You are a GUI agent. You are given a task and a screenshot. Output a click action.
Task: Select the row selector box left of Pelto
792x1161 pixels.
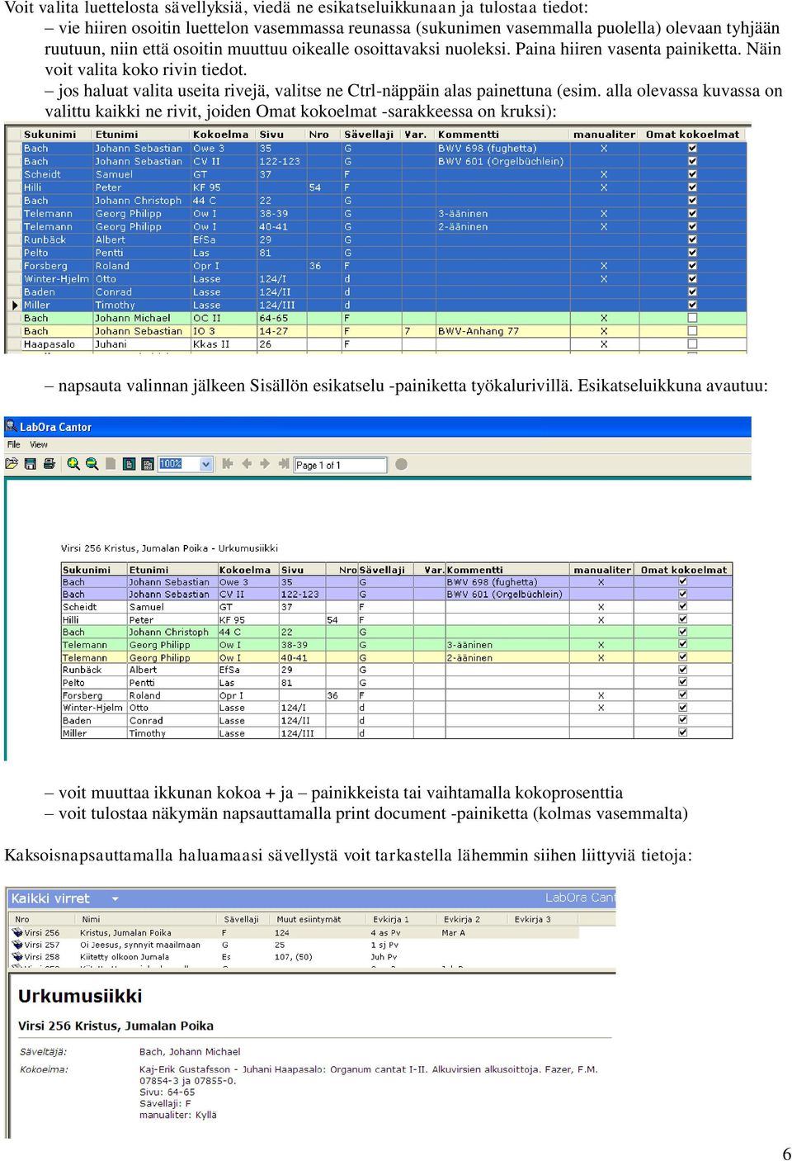pyautogui.click(x=14, y=253)
